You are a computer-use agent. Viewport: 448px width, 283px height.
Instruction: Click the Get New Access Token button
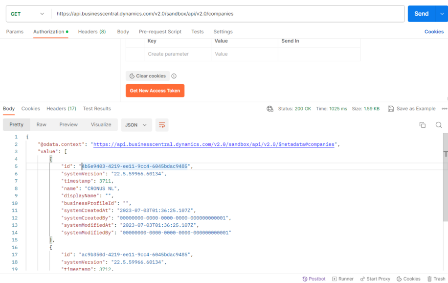coord(155,90)
